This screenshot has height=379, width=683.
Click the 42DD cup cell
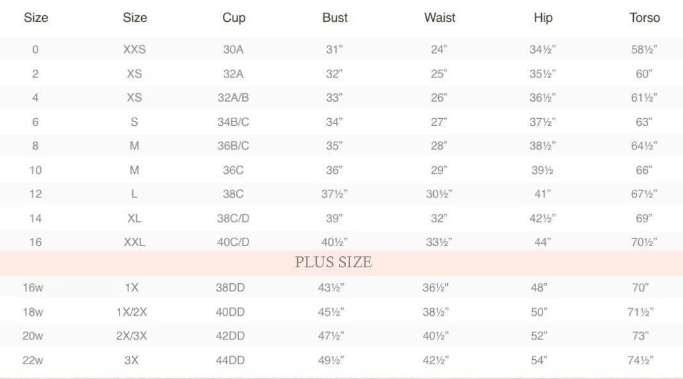[x=230, y=336]
